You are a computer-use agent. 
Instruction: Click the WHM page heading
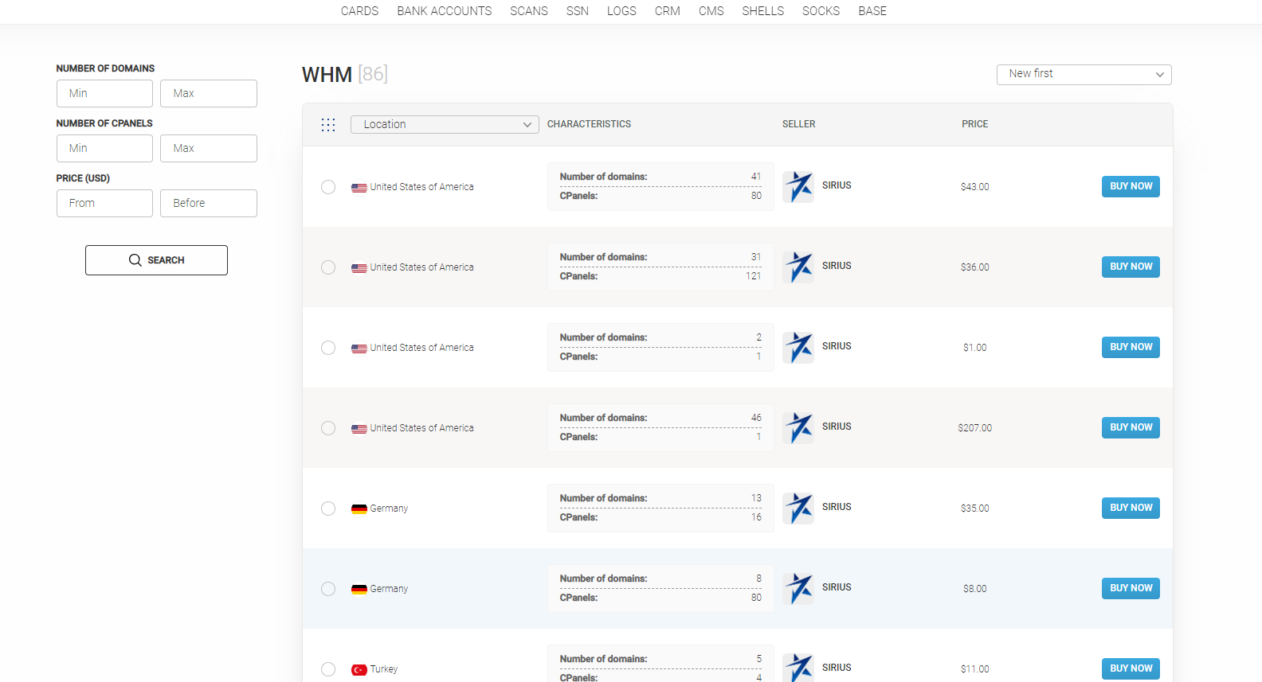[327, 75]
